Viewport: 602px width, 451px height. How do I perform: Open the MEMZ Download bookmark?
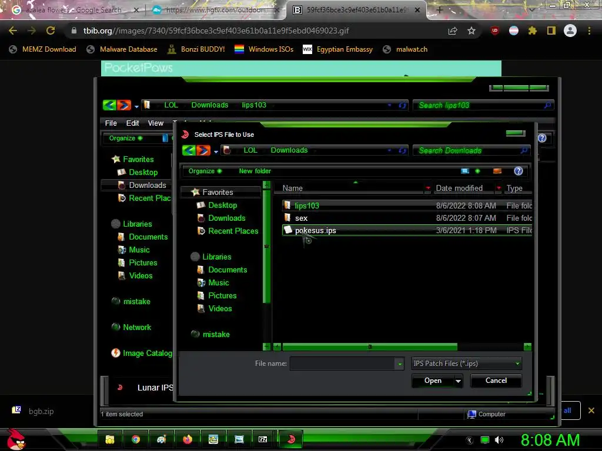(42, 49)
